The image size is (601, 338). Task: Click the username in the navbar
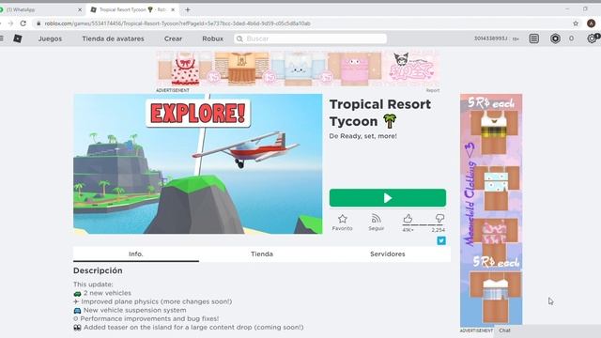(490, 38)
